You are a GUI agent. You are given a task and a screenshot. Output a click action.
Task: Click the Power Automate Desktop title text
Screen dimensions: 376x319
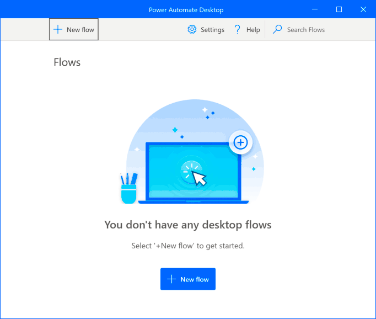click(x=186, y=10)
